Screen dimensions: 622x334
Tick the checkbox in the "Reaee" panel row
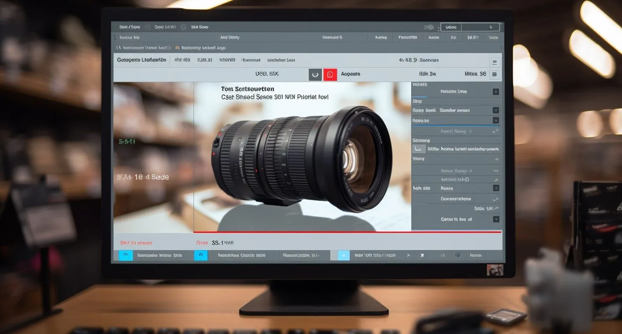point(496,188)
